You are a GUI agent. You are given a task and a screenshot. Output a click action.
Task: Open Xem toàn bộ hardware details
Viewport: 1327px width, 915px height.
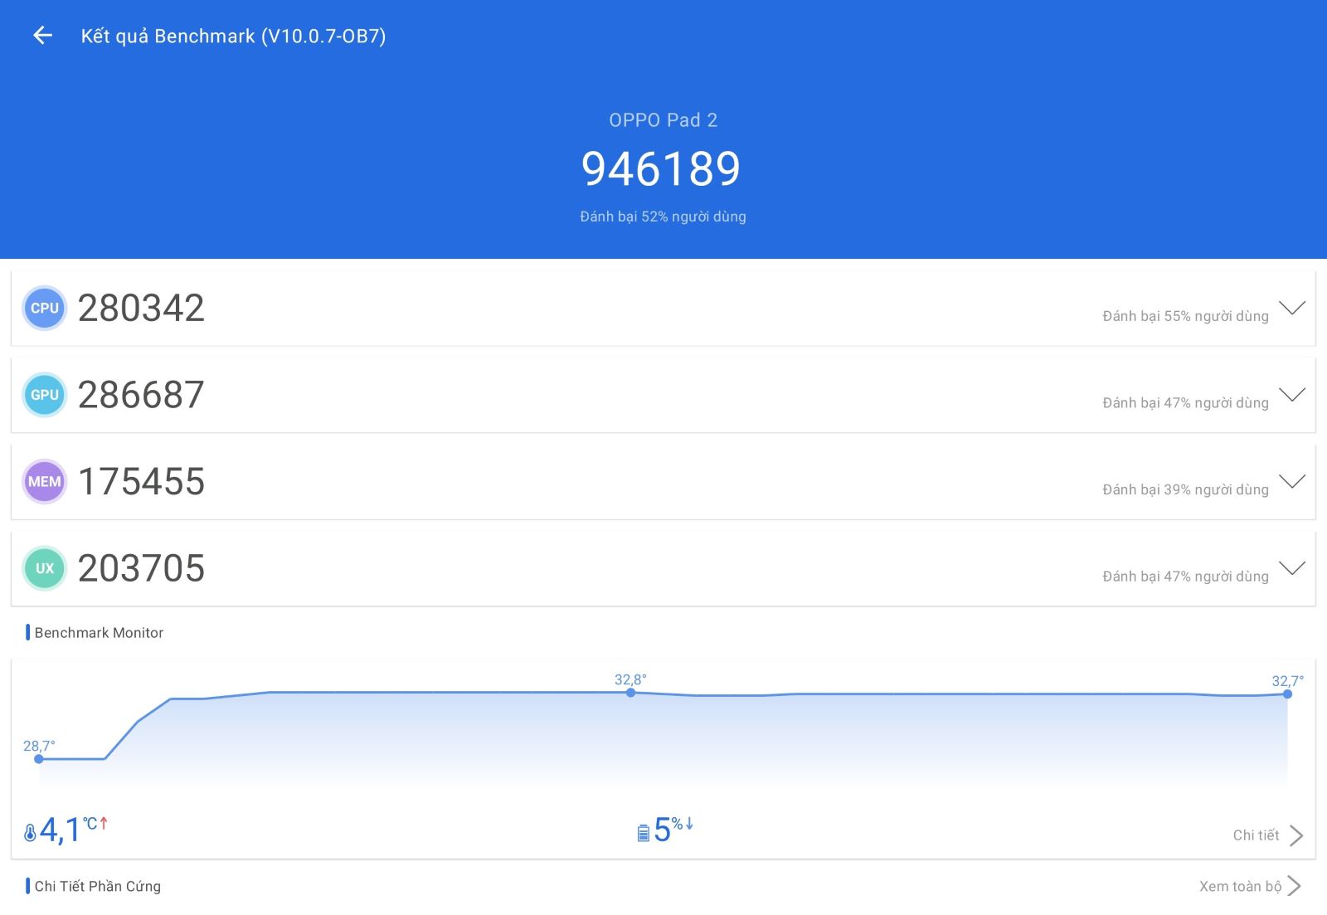[x=1250, y=886]
